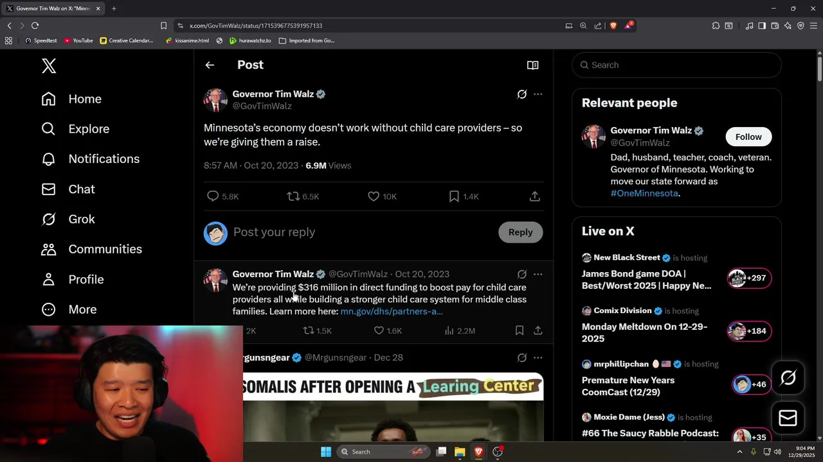Viewport: 823px width, 462px height.
Task: Join the James Bond game DOA live space
Action: [676, 272]
